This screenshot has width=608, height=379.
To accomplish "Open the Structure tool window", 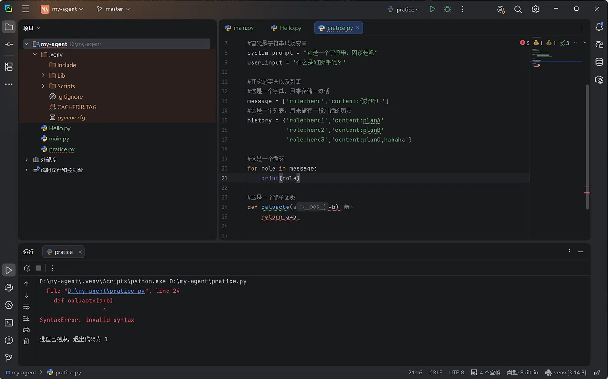I will tap(9, 67).
